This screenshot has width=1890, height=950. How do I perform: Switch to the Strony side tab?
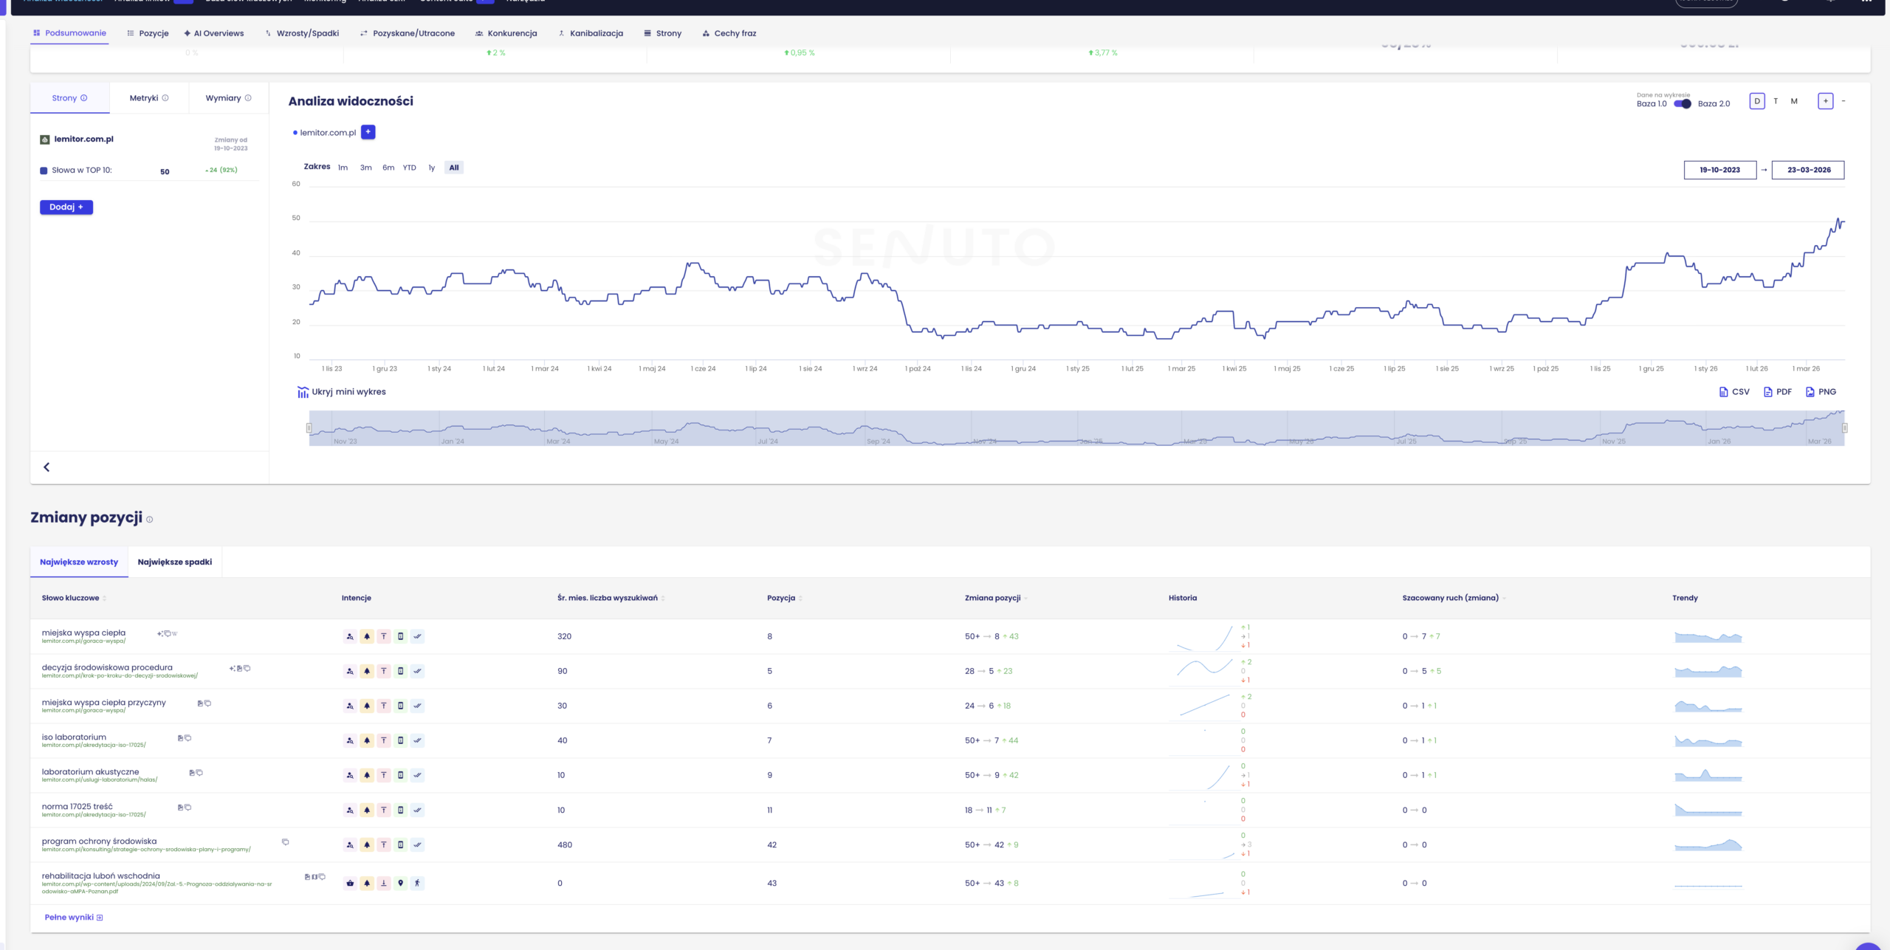click(x=69, y=98)
